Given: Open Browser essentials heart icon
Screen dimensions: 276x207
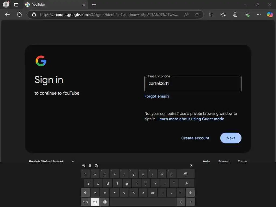Looking at the screenshot, I should pos(247,15).
